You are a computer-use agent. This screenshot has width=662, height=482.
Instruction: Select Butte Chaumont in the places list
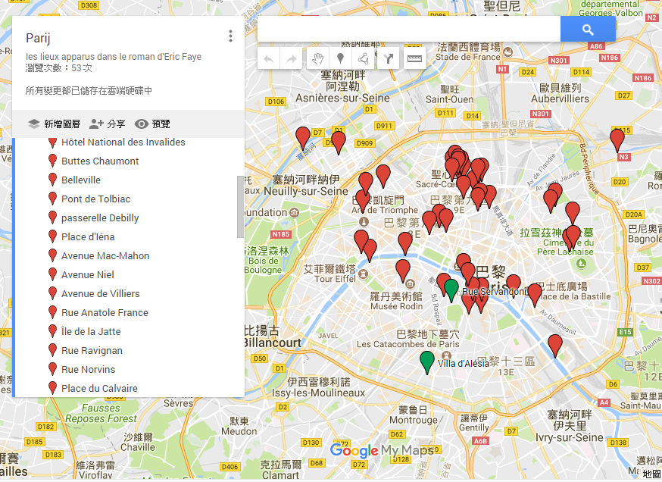pos(100,161)
